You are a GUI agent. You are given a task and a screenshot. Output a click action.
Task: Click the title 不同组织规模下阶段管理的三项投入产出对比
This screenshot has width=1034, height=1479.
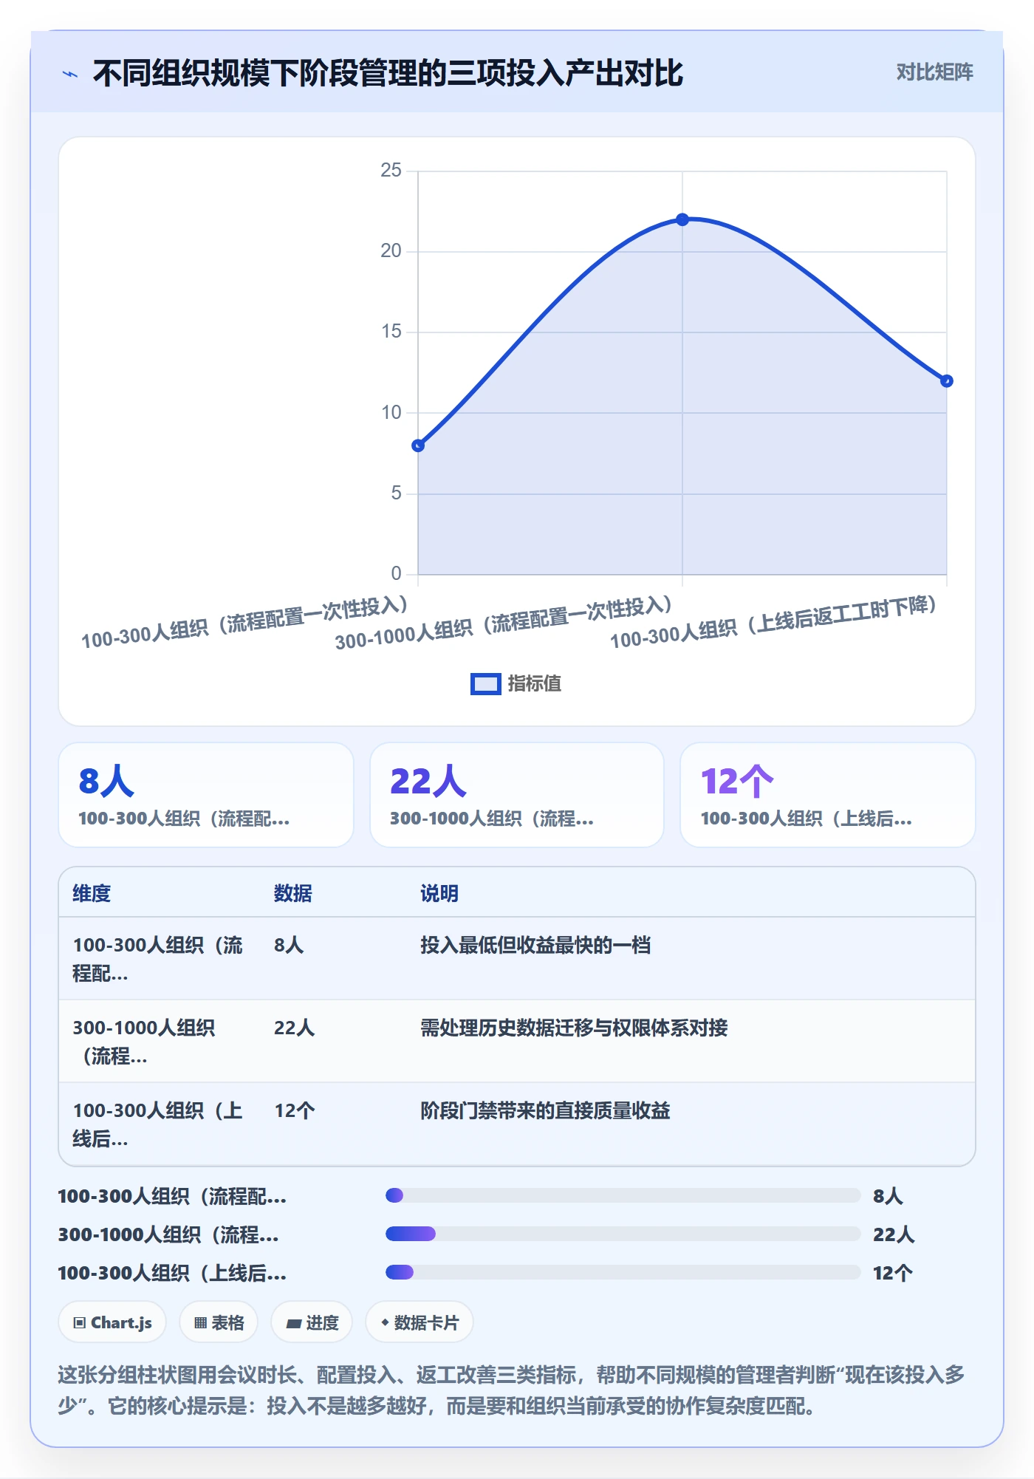point(388,73)
